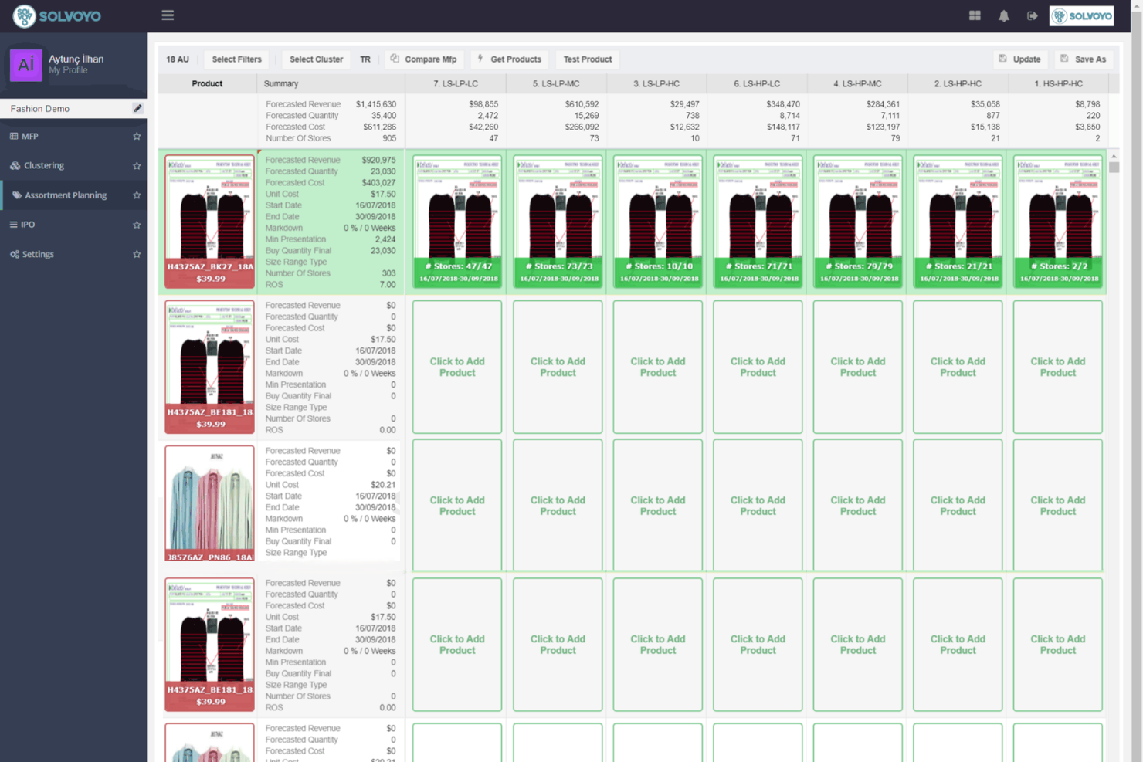This screenshot has width=1143, height=762.
Task: Click the 2. LS-HP-HC column header
Action: [958, 83]
